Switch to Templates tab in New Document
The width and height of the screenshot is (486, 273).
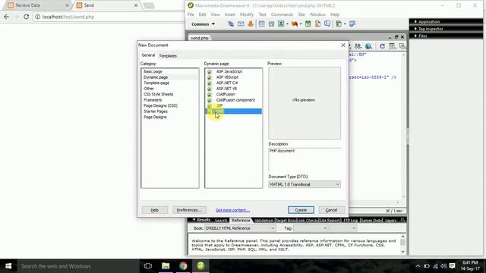(168, 55)
